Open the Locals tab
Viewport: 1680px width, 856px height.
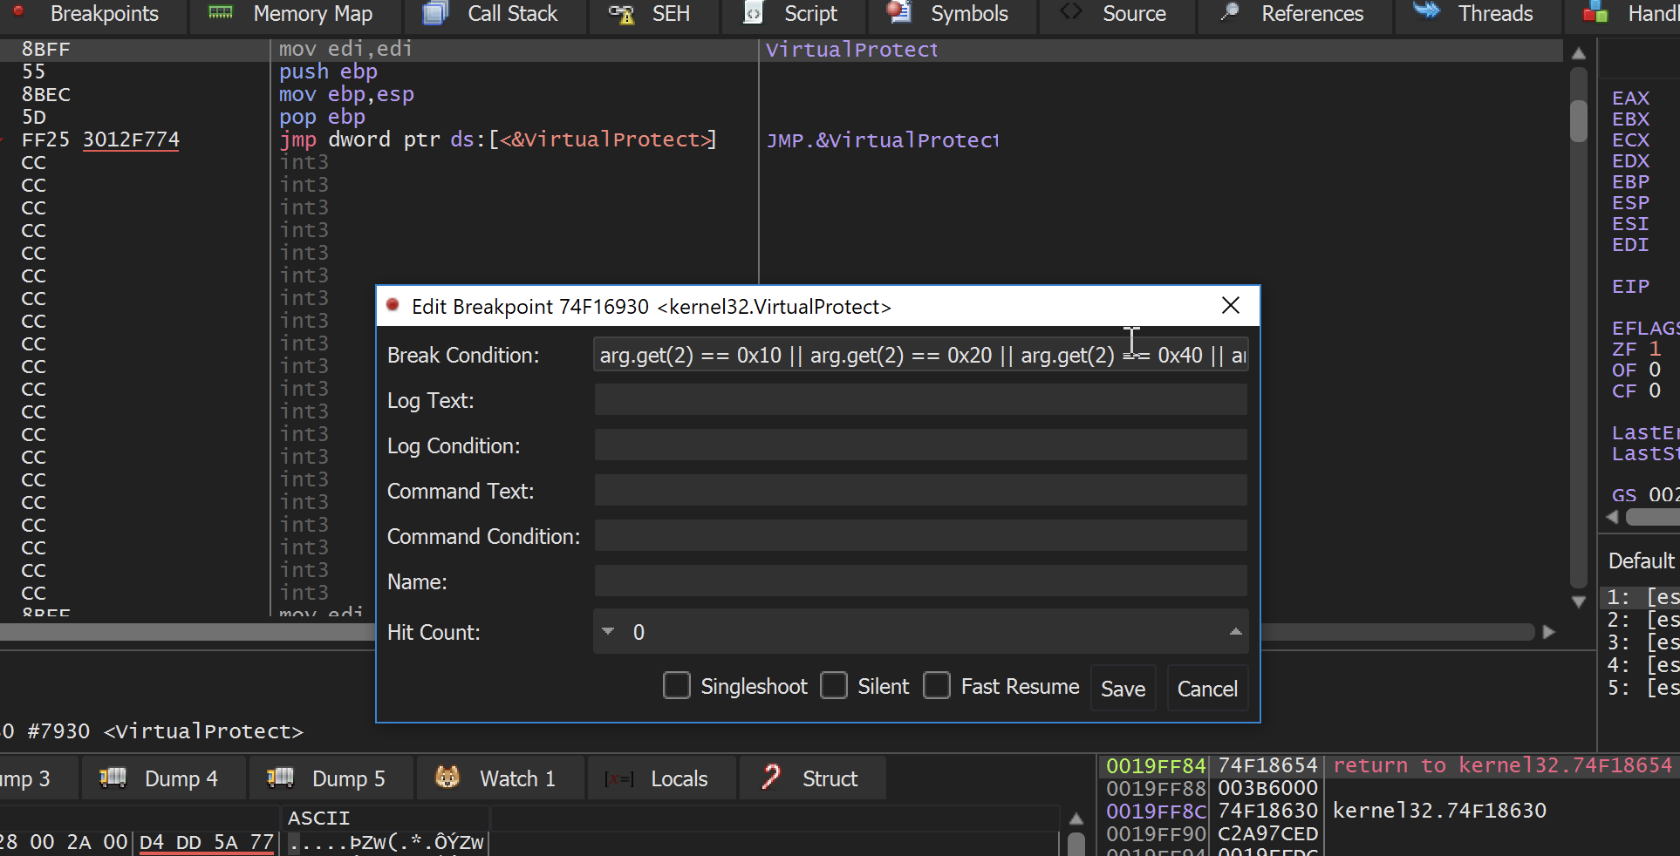click(x=661, y=778)
